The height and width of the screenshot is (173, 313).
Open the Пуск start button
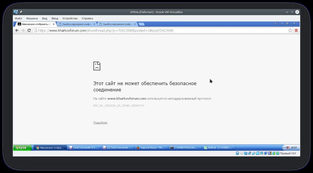coord(22,148)
